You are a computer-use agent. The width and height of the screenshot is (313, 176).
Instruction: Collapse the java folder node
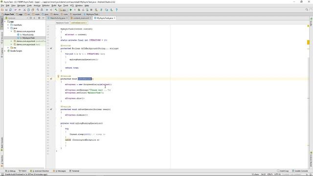coord(8,28)
